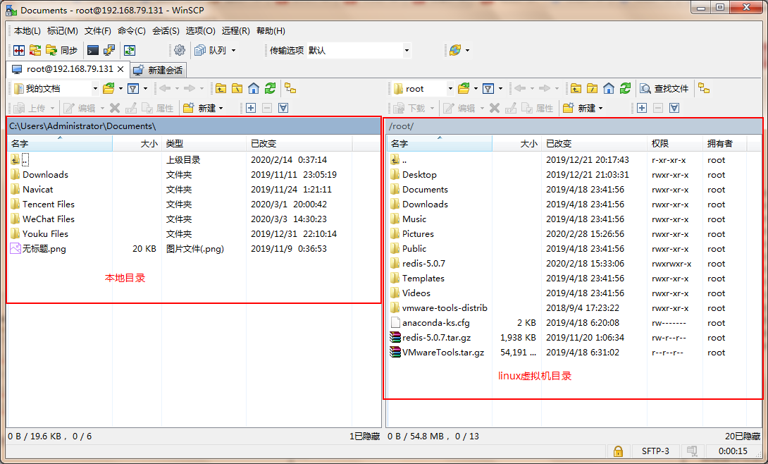Viewport: 768px width, 464px height.
Task: Expand the 队列 dropdown arrow
Action: click(233, 50)
